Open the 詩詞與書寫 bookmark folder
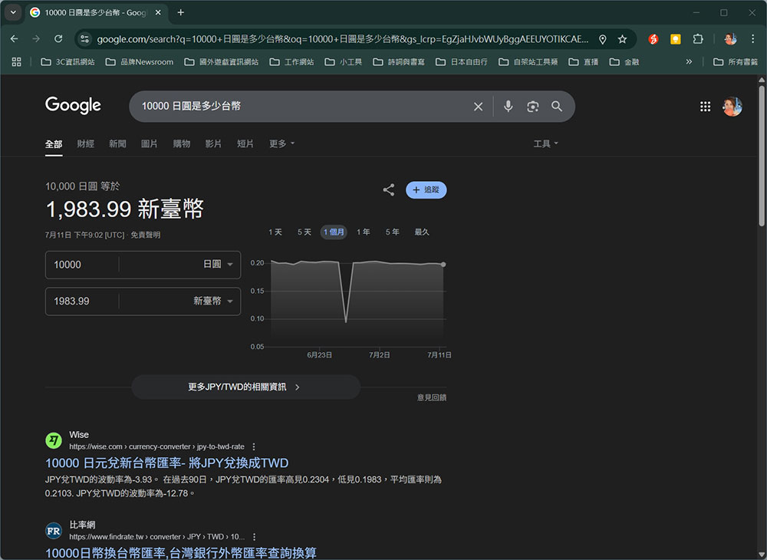The height and width of the screenshot is (560, 767). click(x=399, y=61)
